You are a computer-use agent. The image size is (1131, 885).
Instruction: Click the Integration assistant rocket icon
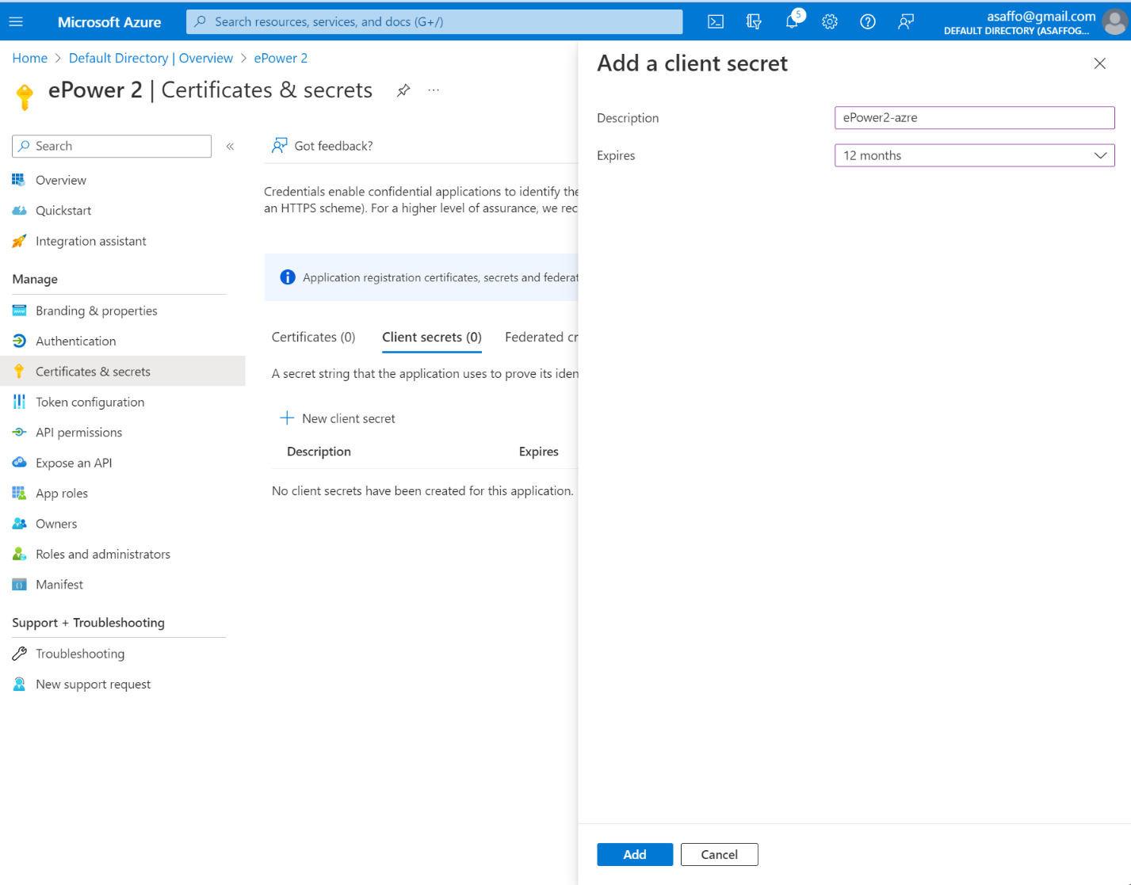19,241
